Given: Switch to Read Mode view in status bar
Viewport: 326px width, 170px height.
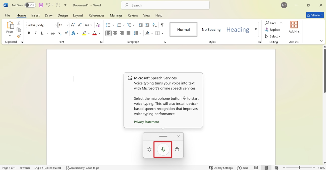Looking at the screenshot, I should [x=256, y=168].
